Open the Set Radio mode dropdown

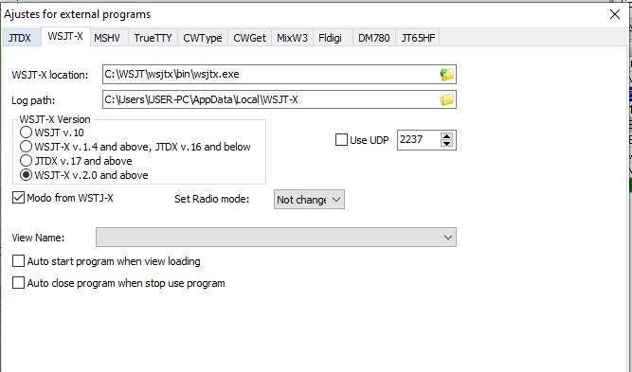point(309,200)
